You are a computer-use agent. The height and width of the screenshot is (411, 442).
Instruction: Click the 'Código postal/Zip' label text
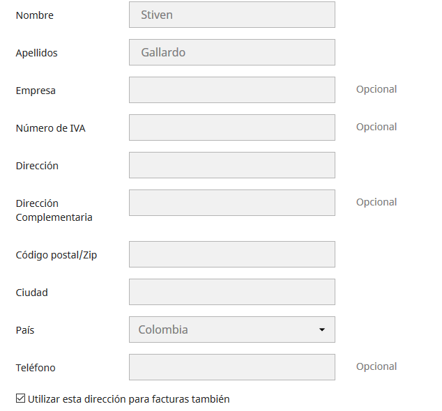[x=56, y=255]
